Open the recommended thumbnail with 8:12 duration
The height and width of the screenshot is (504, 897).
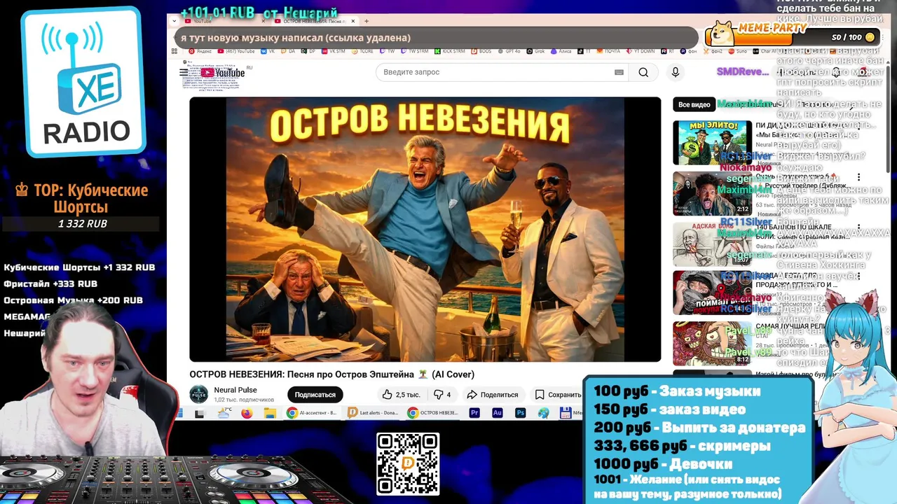coord(712,344)
